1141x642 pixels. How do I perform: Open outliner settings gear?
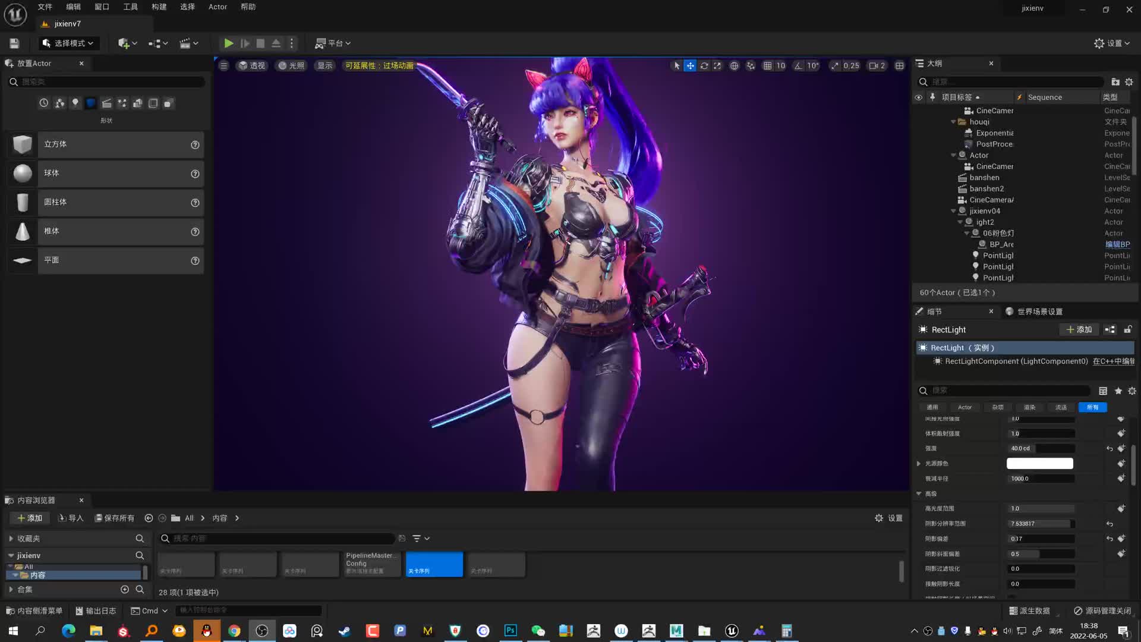(1129, 82)
